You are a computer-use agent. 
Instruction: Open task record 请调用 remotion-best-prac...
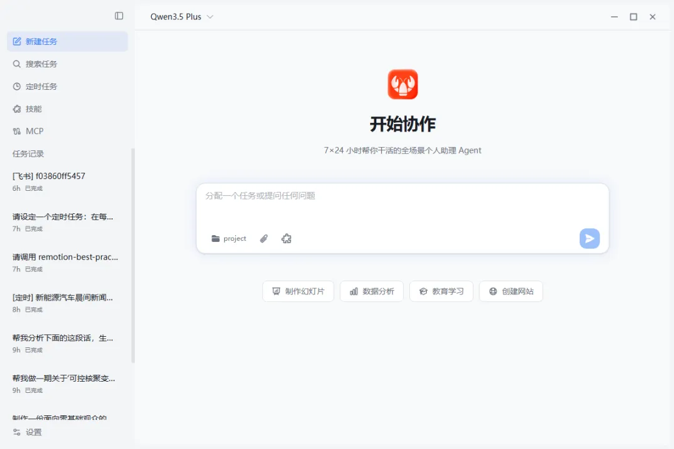pos(67,263)
